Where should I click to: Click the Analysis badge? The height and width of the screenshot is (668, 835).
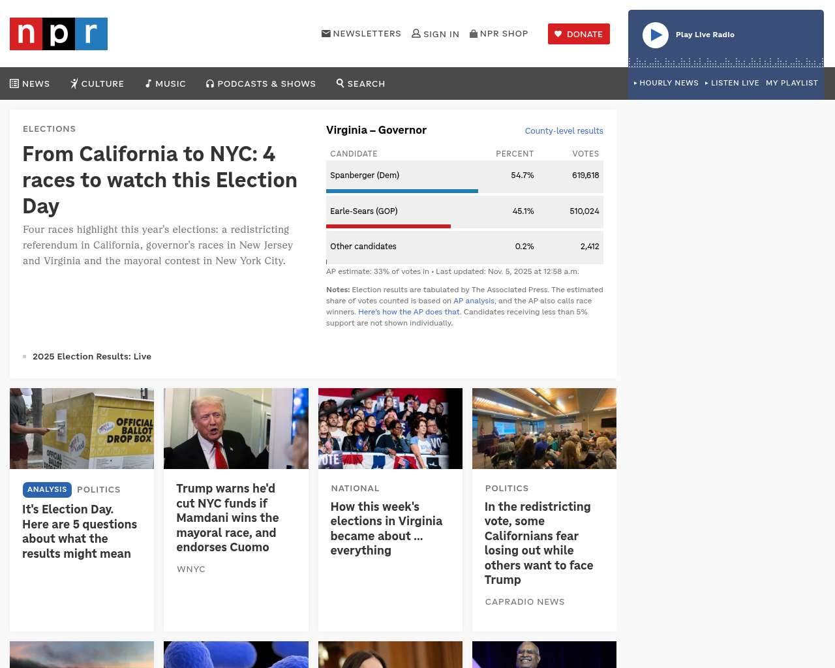coord(47,489)
